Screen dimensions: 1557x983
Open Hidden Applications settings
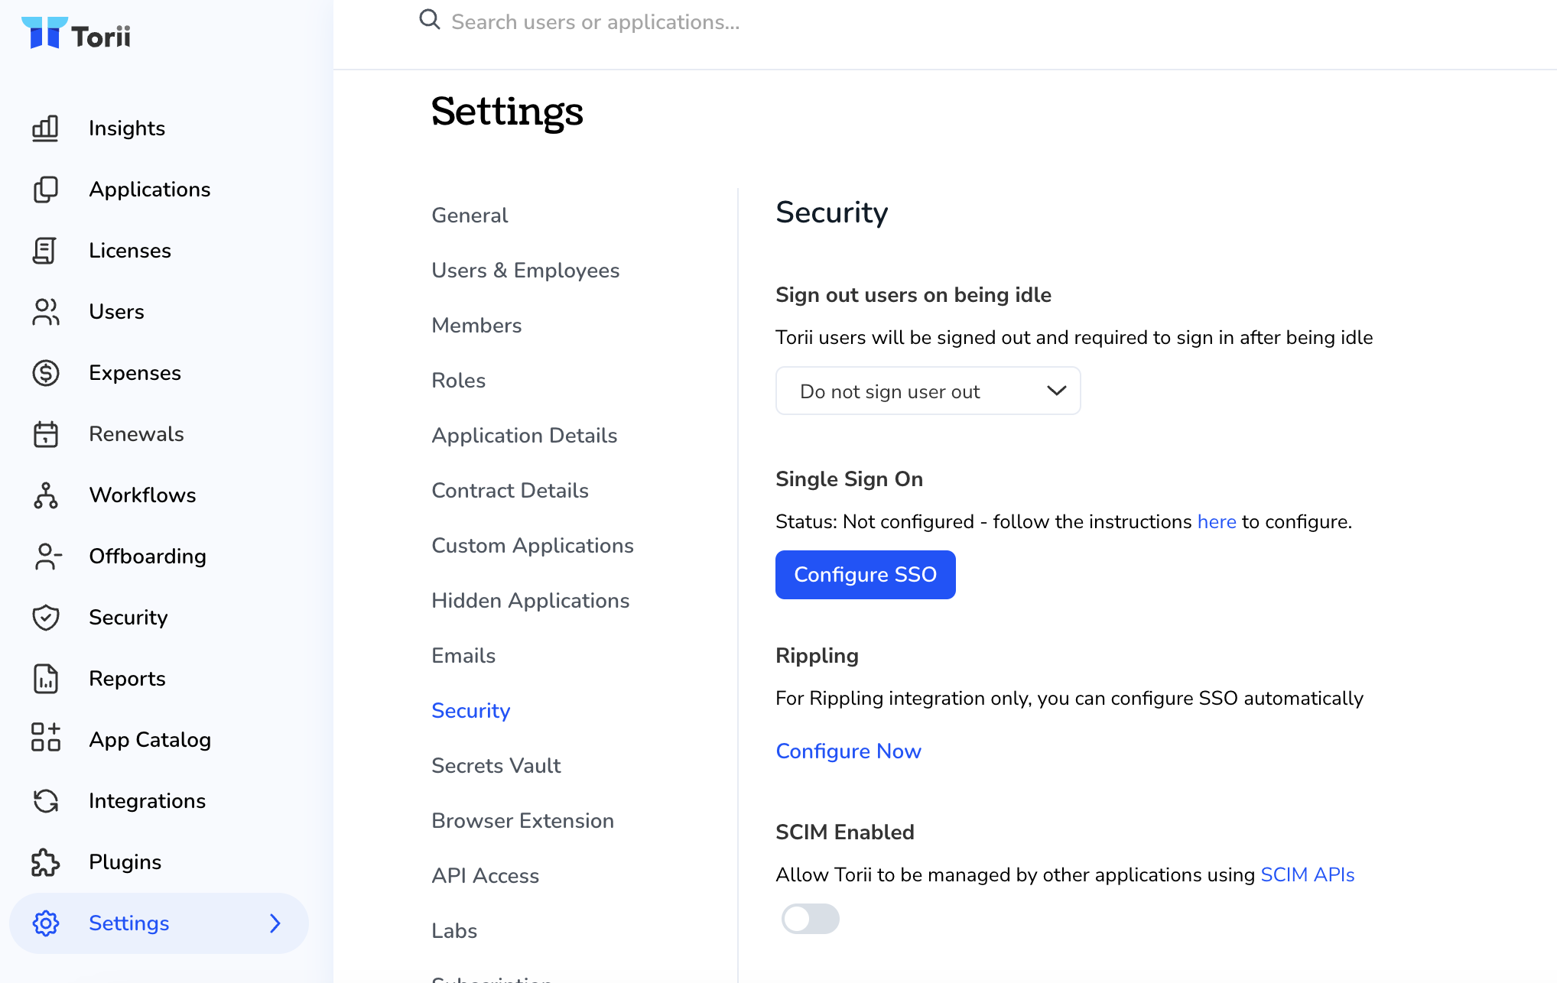(530, 601)
